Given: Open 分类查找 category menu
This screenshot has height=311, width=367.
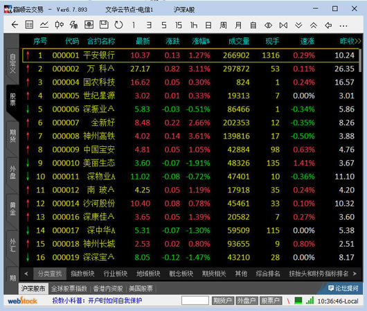Looking at the screenshot, I should coord(50,274).
